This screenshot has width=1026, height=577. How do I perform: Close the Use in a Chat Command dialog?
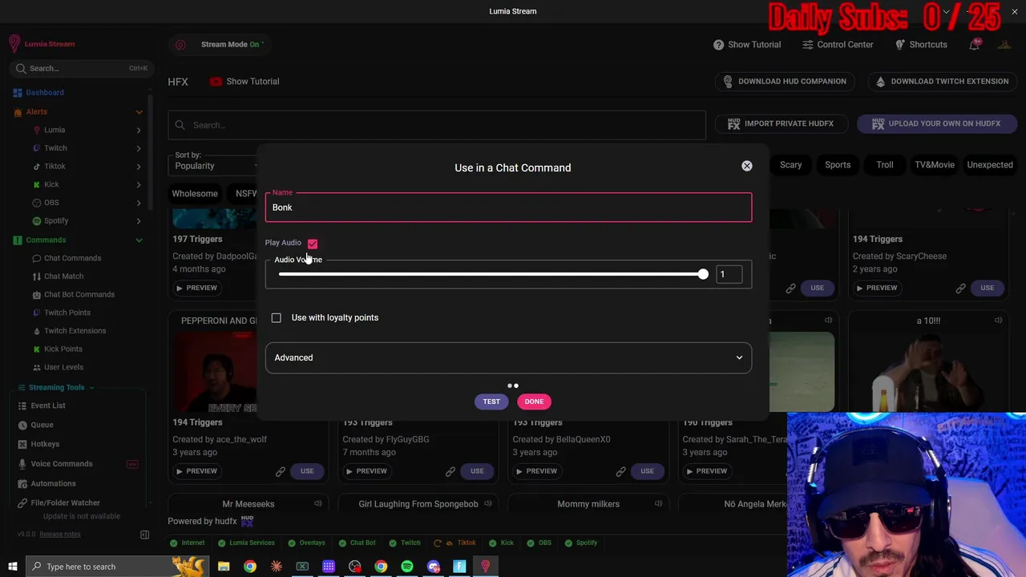pos(746,166)
